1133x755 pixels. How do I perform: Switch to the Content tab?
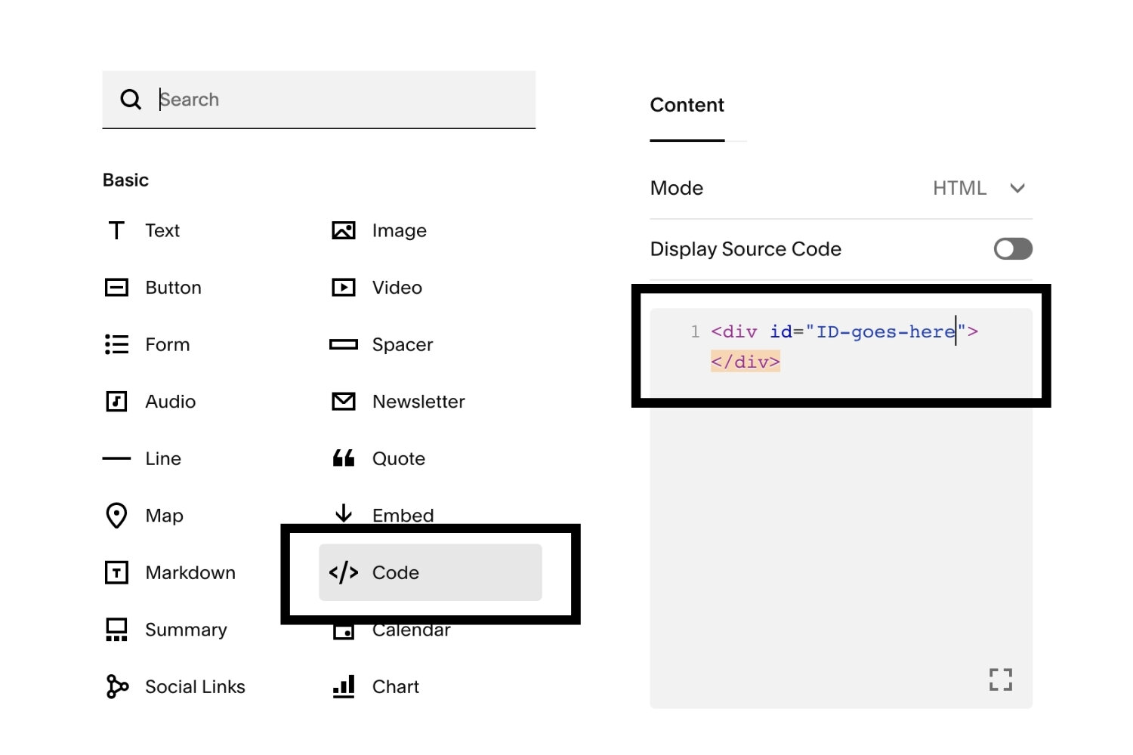coord(687,105)
